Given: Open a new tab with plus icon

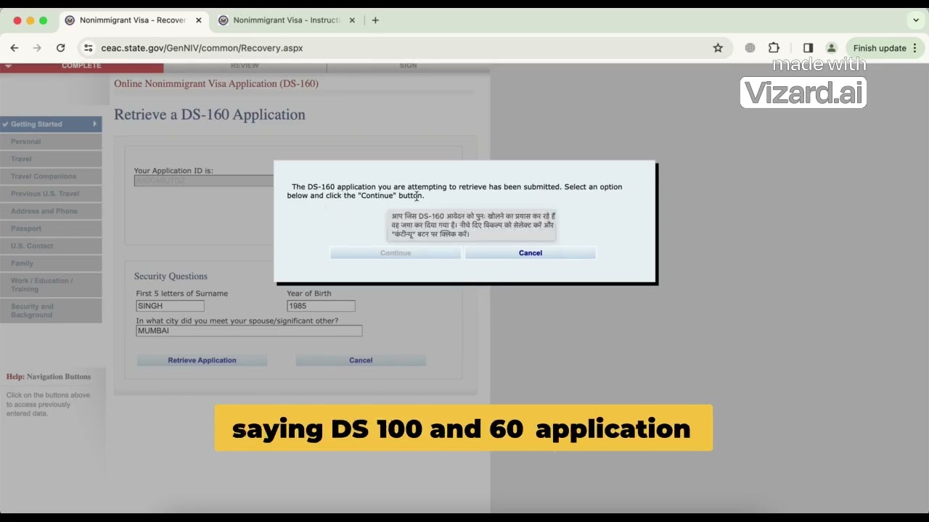Looking at the screenshot, I should pos(375,20).
